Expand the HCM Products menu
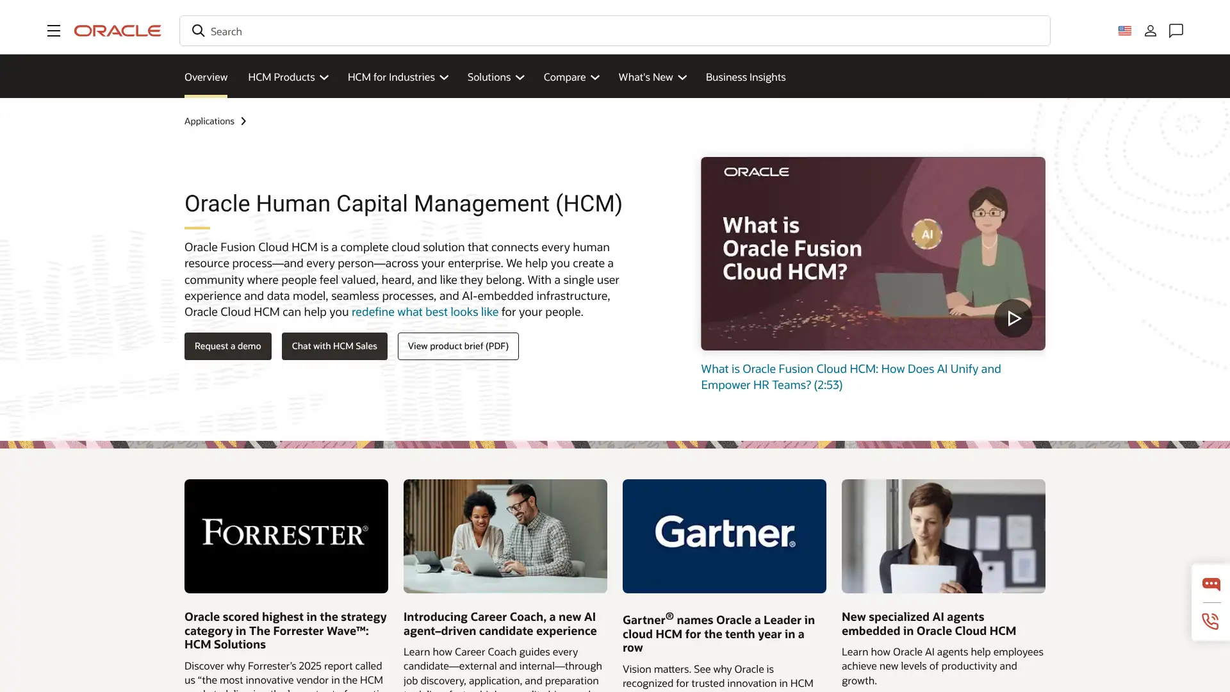The width and height of the screenshot is (1230, 692). click(x=288, y=77)
